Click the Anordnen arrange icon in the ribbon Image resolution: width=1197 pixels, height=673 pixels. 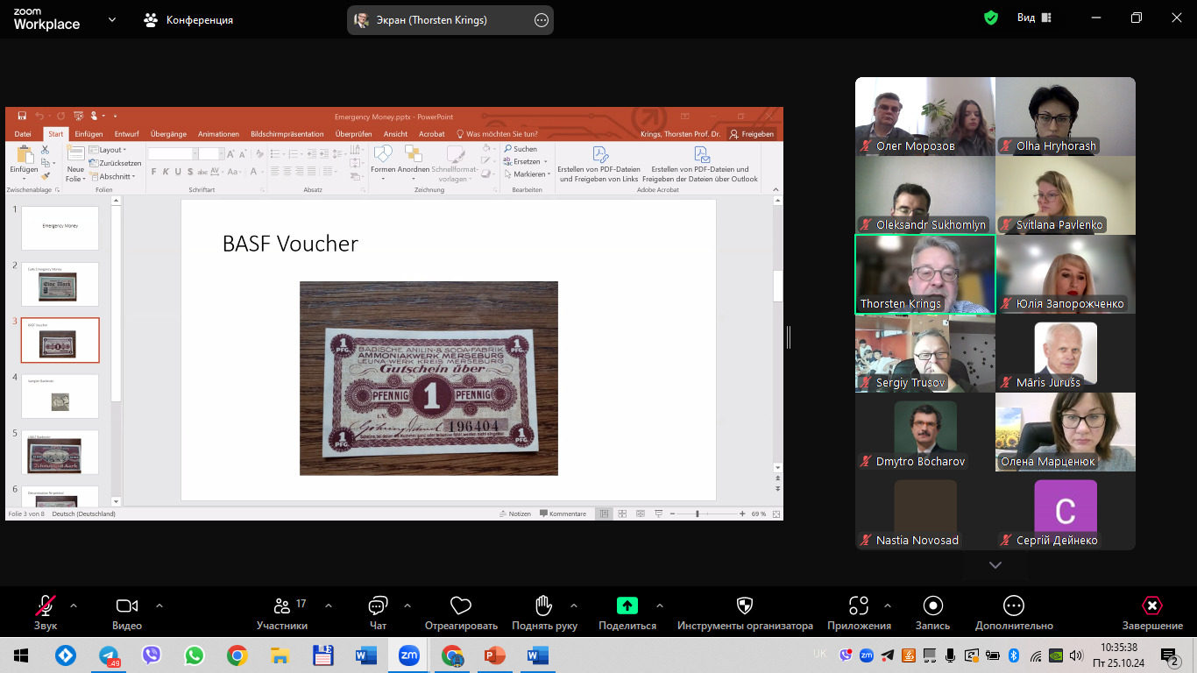pyautogui.click(x=414, y=154)
